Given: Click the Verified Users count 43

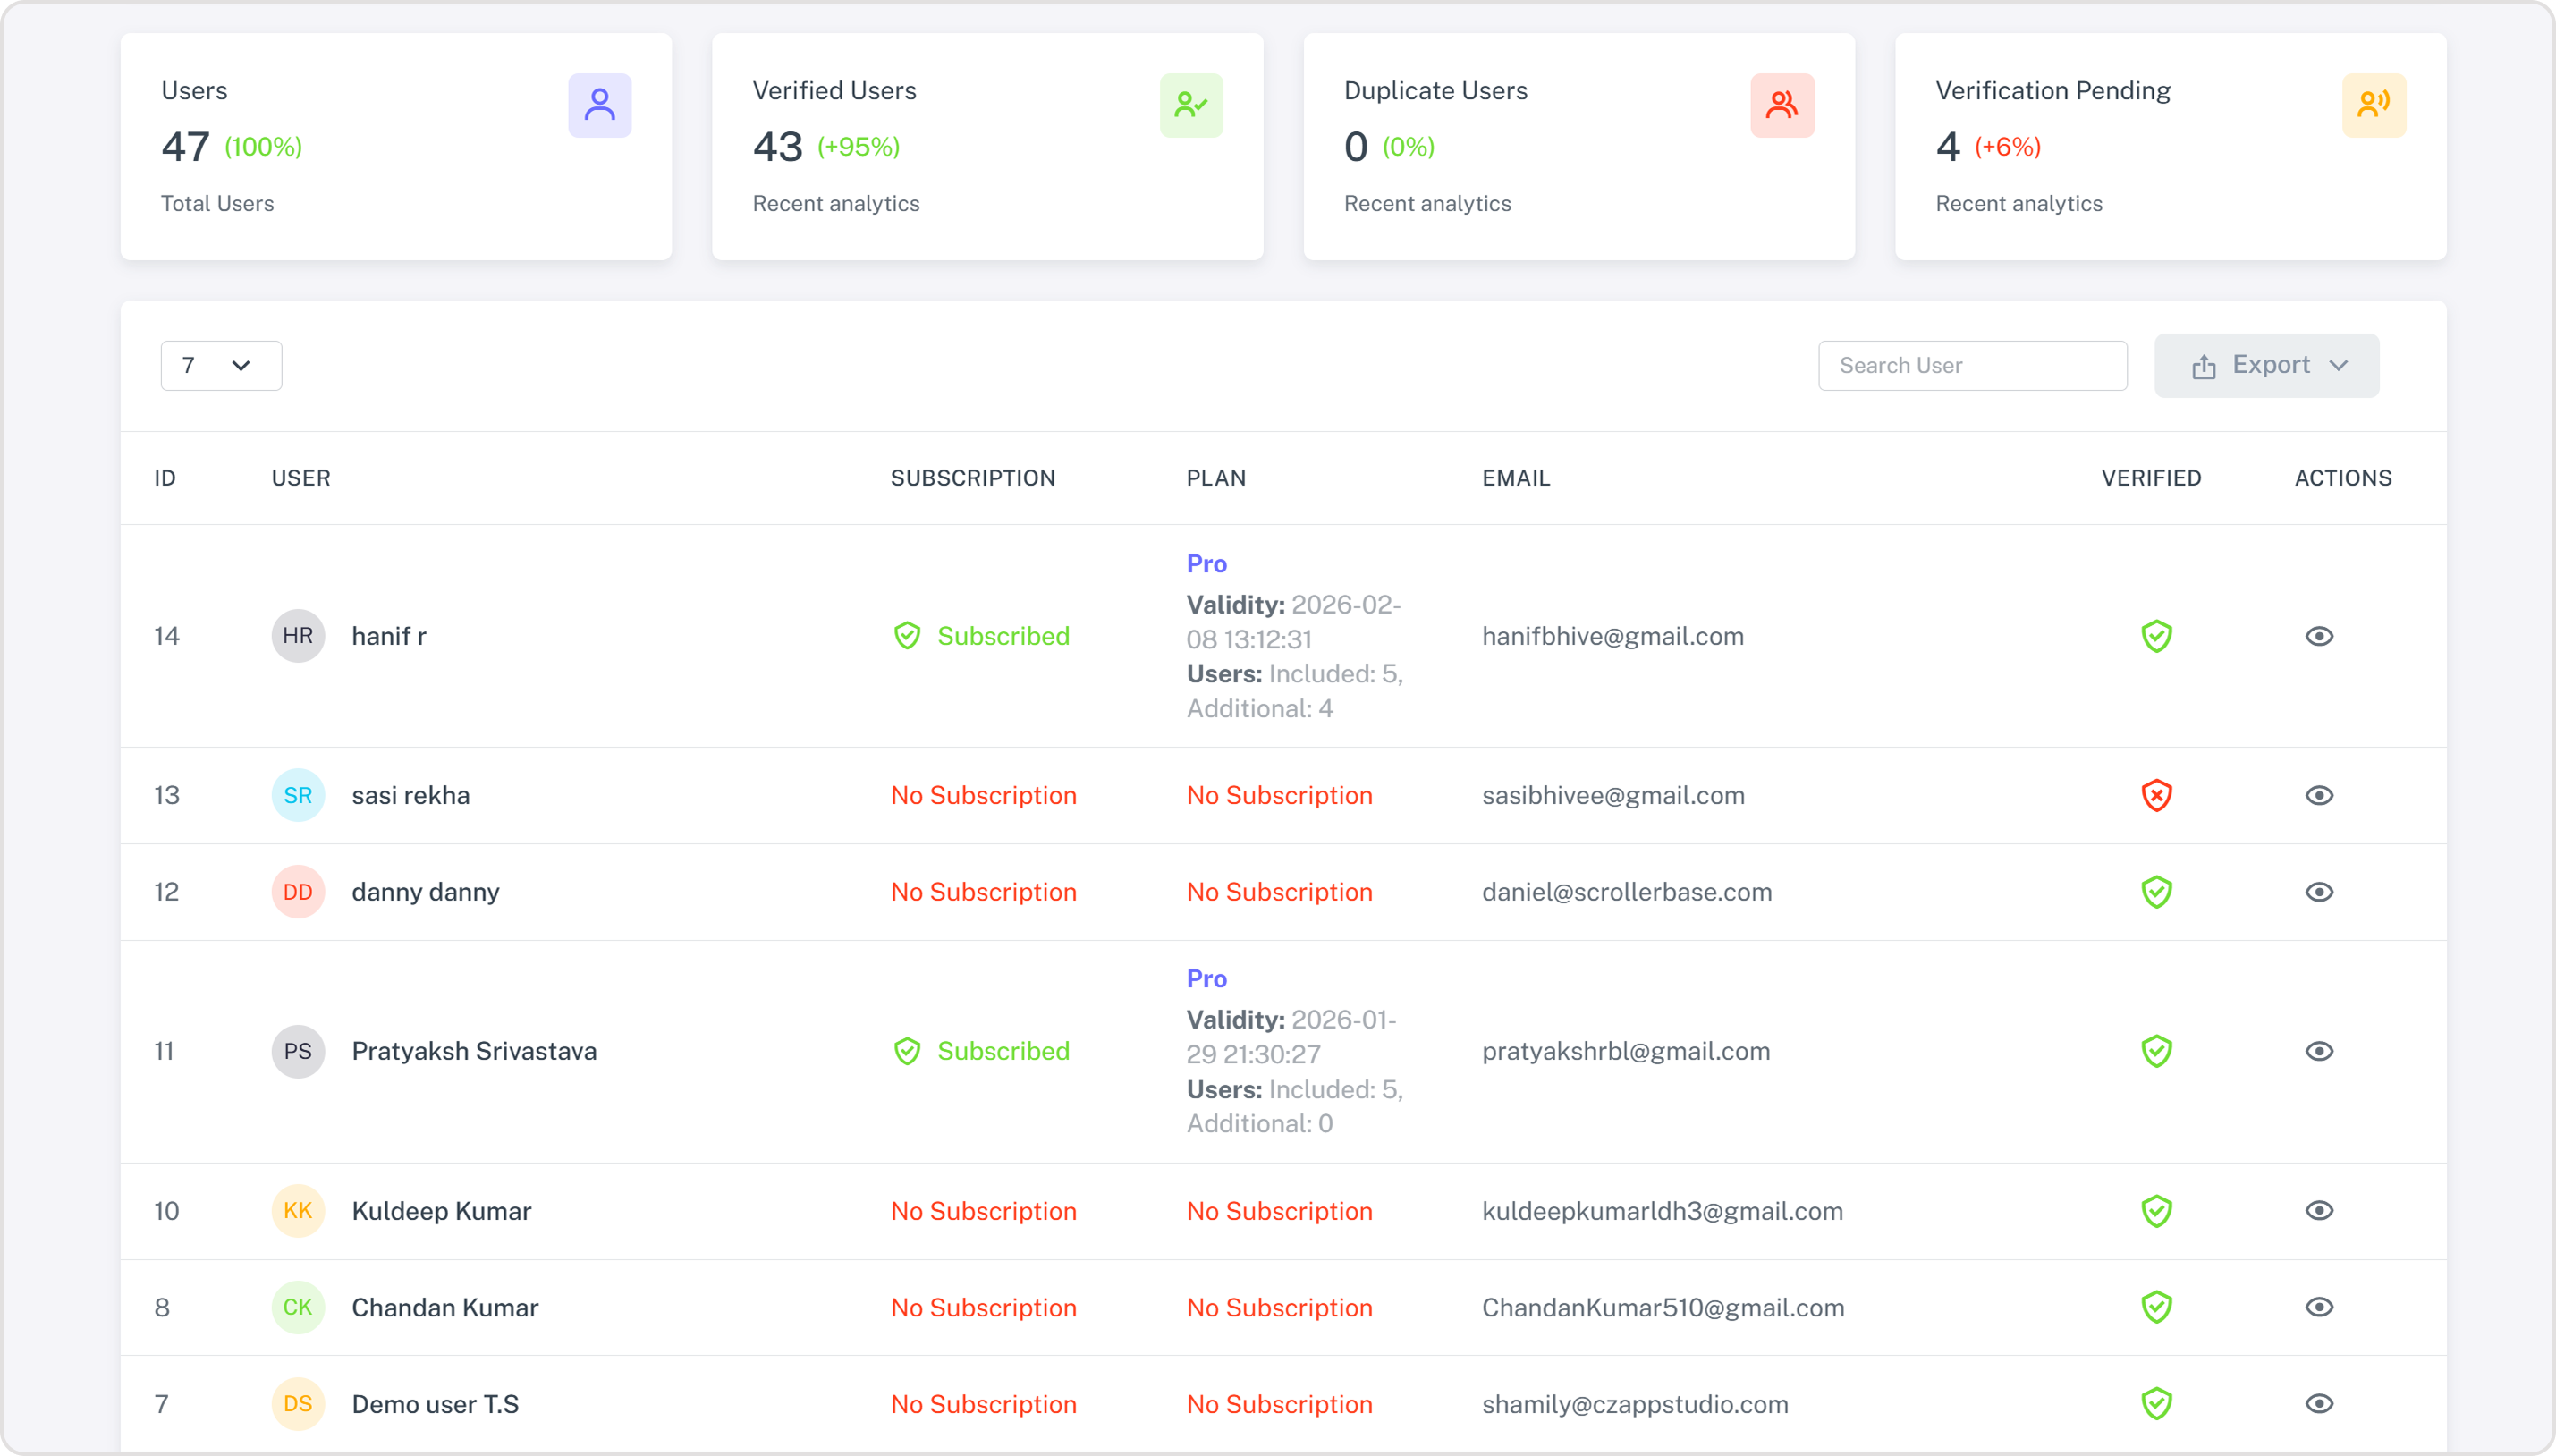Looking at the screenshot, I should click(x=778, y=147).
